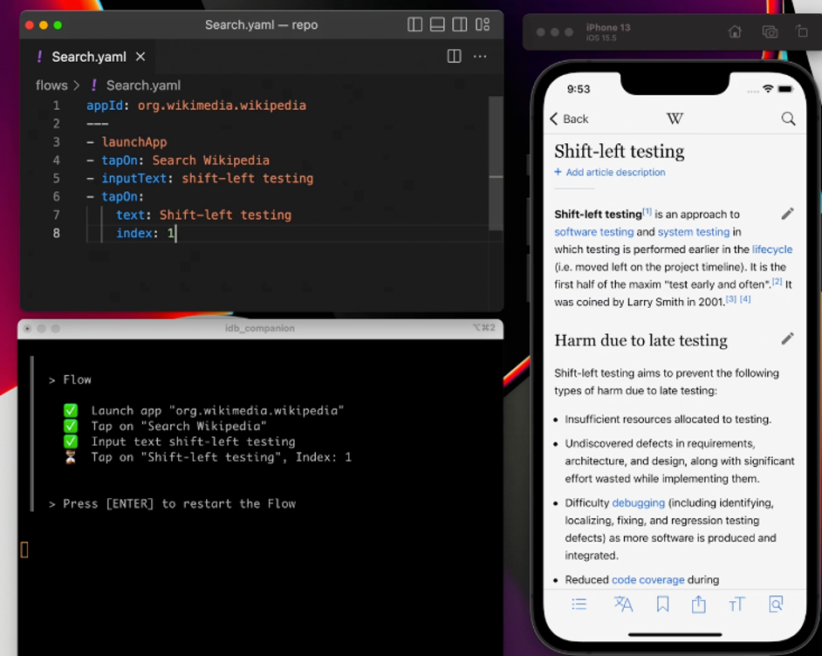Tap the change language icon
Screen dimensions: 822x656
[623, 605]
